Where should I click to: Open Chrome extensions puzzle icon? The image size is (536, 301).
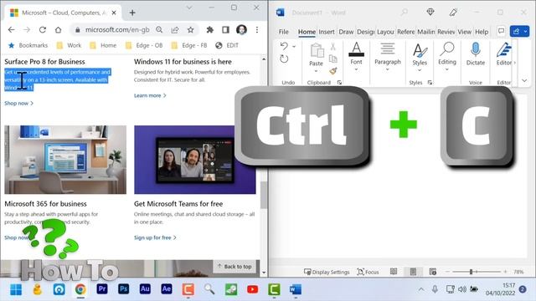pyautogui.click(x=210, y=30)
